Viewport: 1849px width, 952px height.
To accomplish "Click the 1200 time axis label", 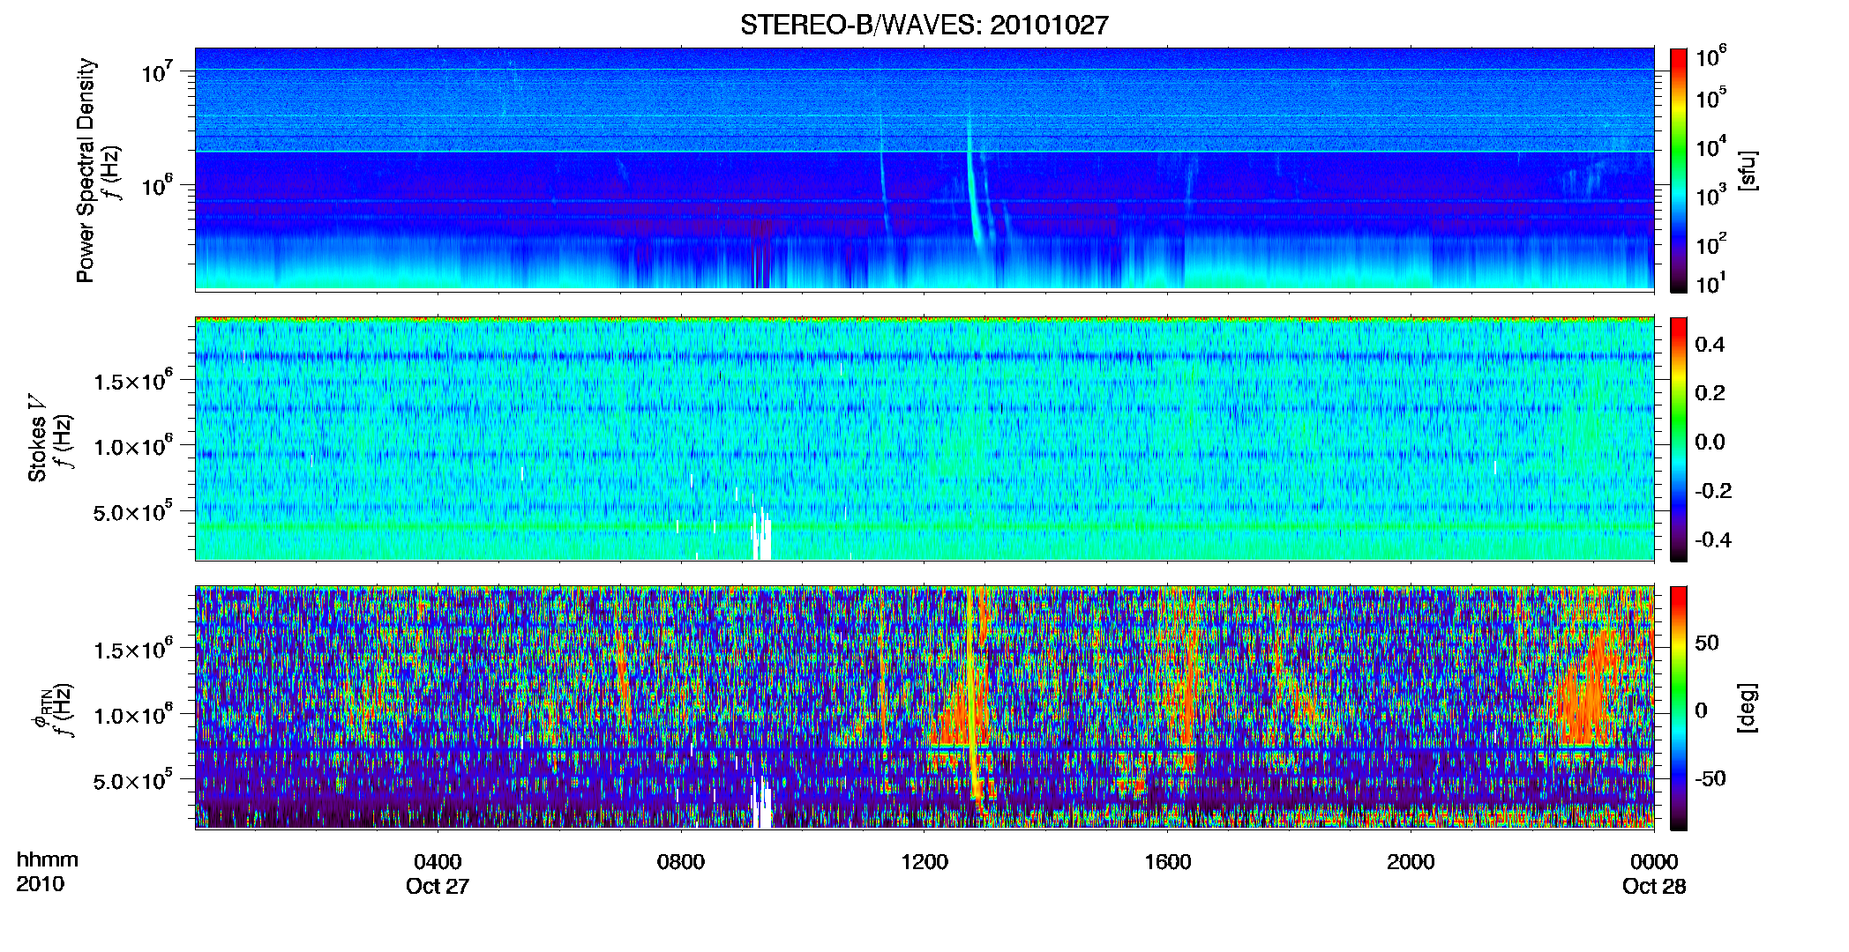I will (924, 861).
